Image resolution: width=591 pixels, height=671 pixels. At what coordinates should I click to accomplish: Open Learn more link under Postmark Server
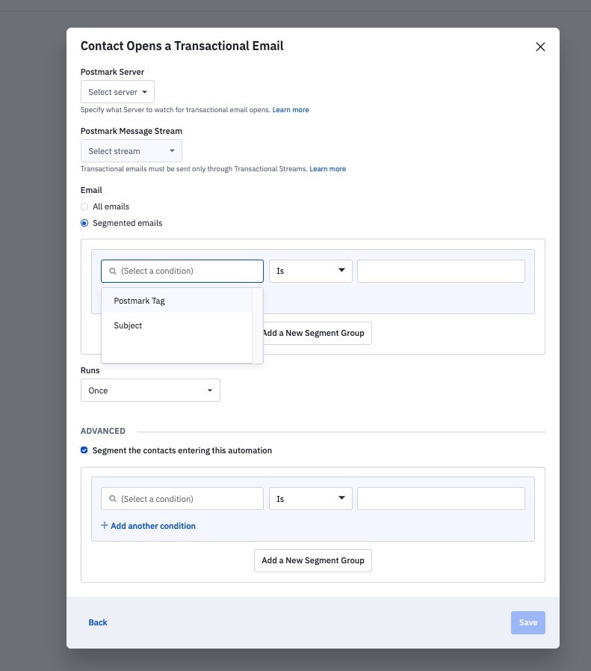pos(291,110)
